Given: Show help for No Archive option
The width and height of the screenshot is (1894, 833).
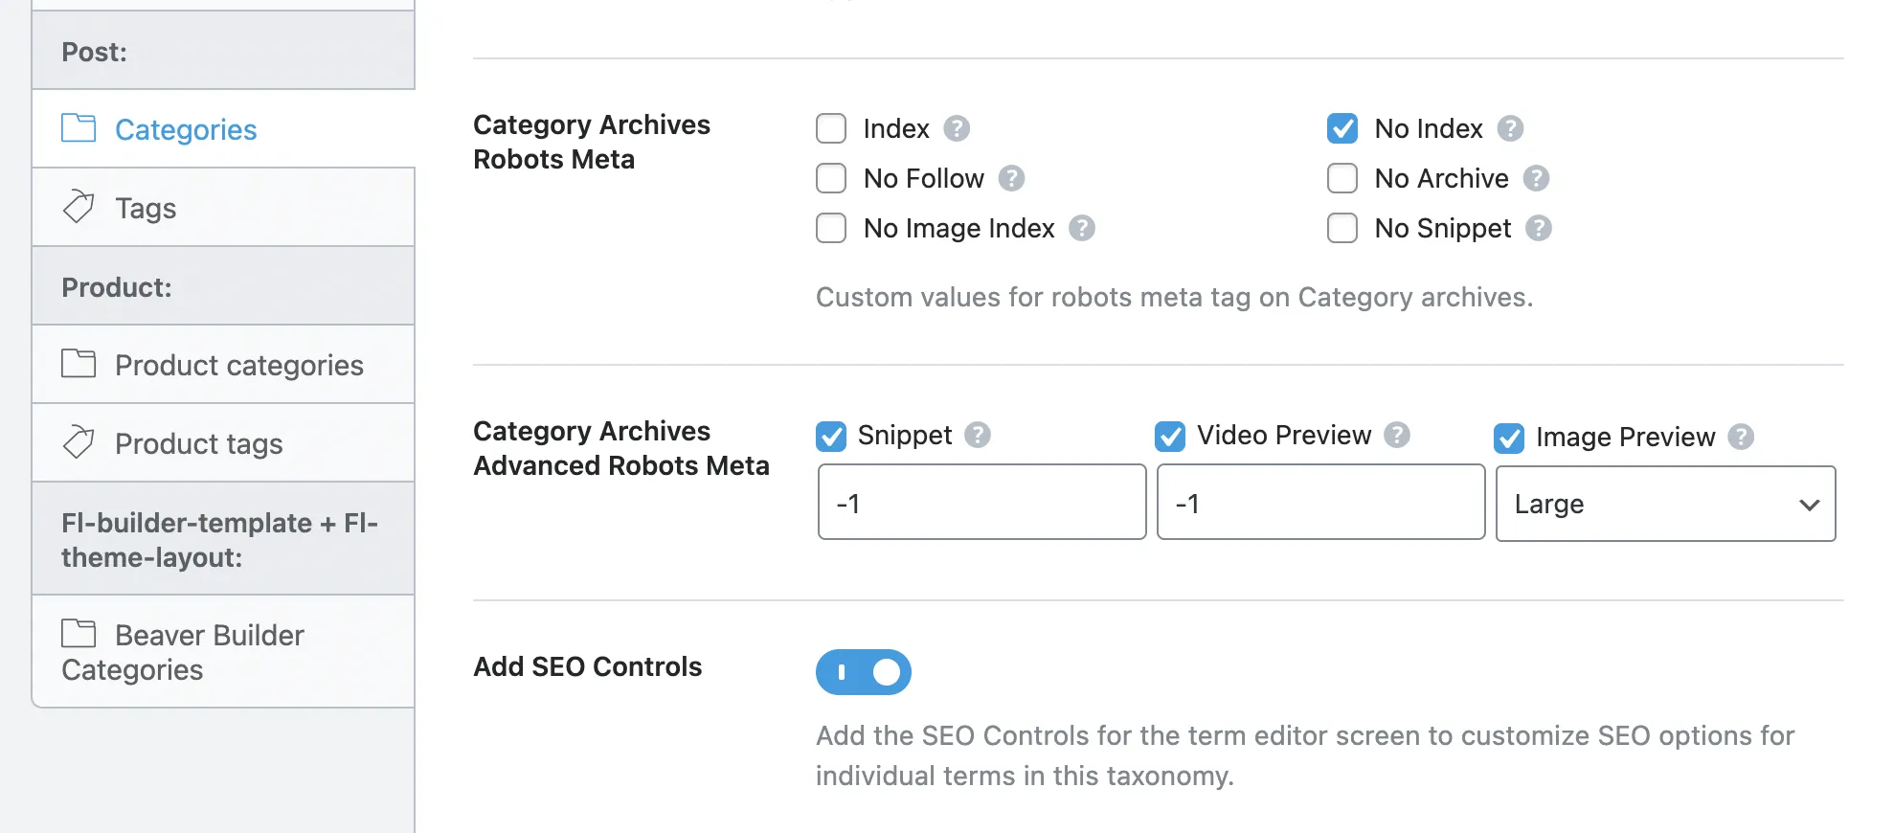Looking at the screenshot, I should tap(1536, 178).
